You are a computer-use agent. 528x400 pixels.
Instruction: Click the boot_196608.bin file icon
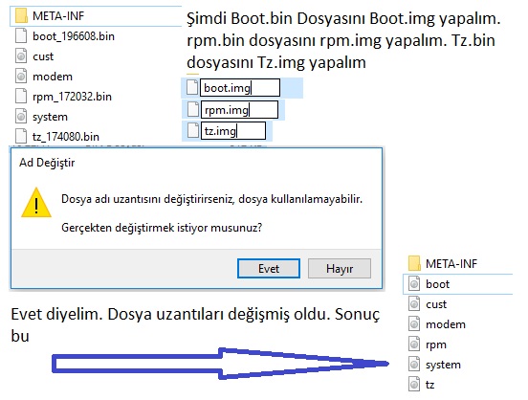tap(21, 35)
